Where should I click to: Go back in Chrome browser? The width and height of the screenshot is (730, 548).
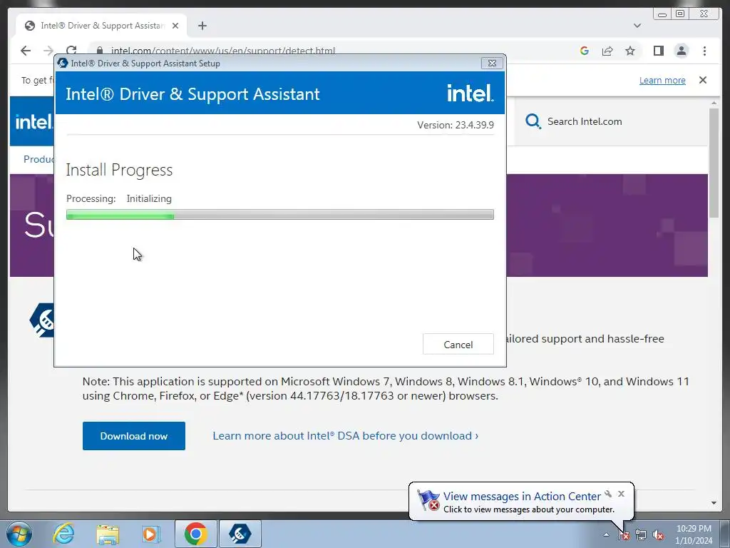coord(26,51)
